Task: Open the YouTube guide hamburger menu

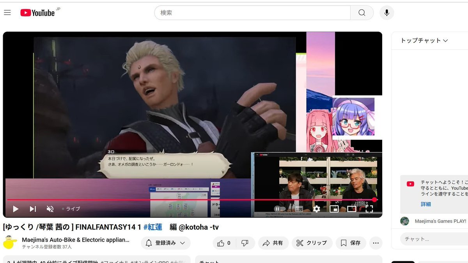Action: click(7, 13)
